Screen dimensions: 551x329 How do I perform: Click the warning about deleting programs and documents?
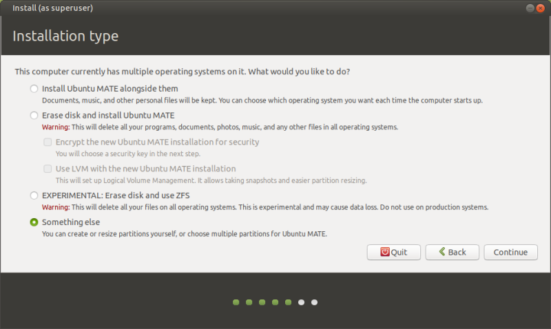tap(220, 127)
